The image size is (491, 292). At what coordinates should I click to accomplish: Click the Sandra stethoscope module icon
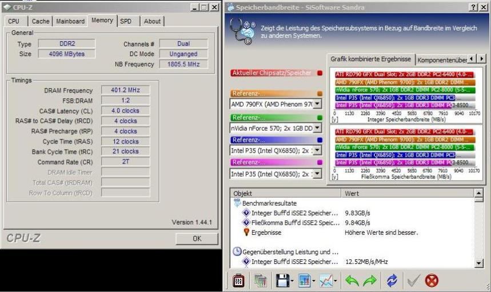(x=243, y=31)
